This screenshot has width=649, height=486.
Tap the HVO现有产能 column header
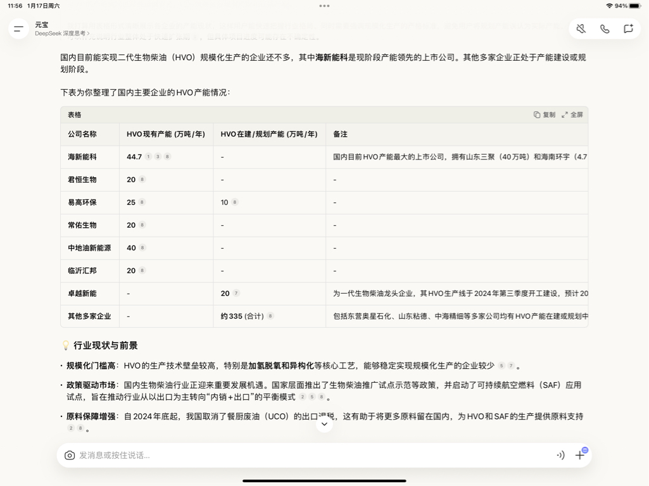[x=166, y=134]
